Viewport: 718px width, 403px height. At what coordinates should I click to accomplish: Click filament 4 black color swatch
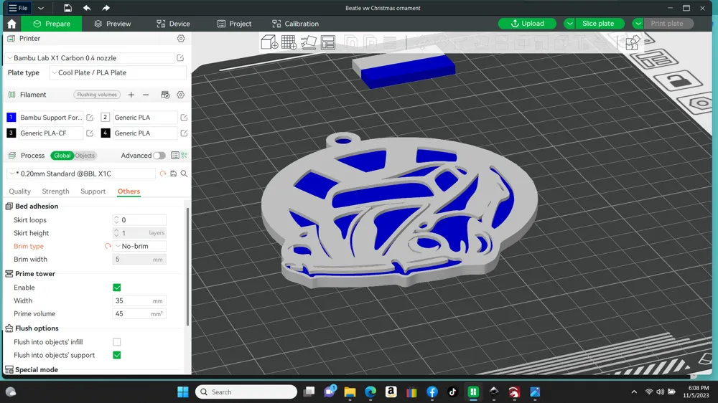[106, 133]
